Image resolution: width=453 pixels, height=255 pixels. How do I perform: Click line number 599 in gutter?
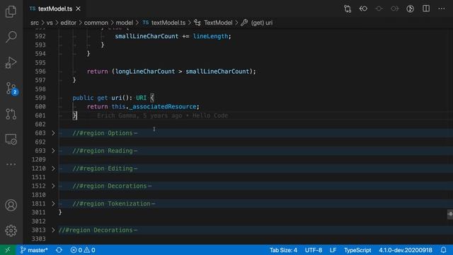(40, 98)
